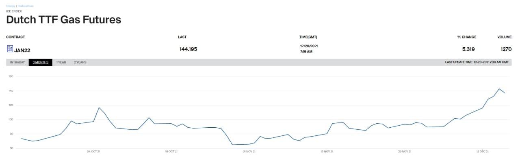Image resolution: width=520 pixels, height=156 pixels.
Task: Switch to the 1 Year chart tab
Action: (61, 62)
